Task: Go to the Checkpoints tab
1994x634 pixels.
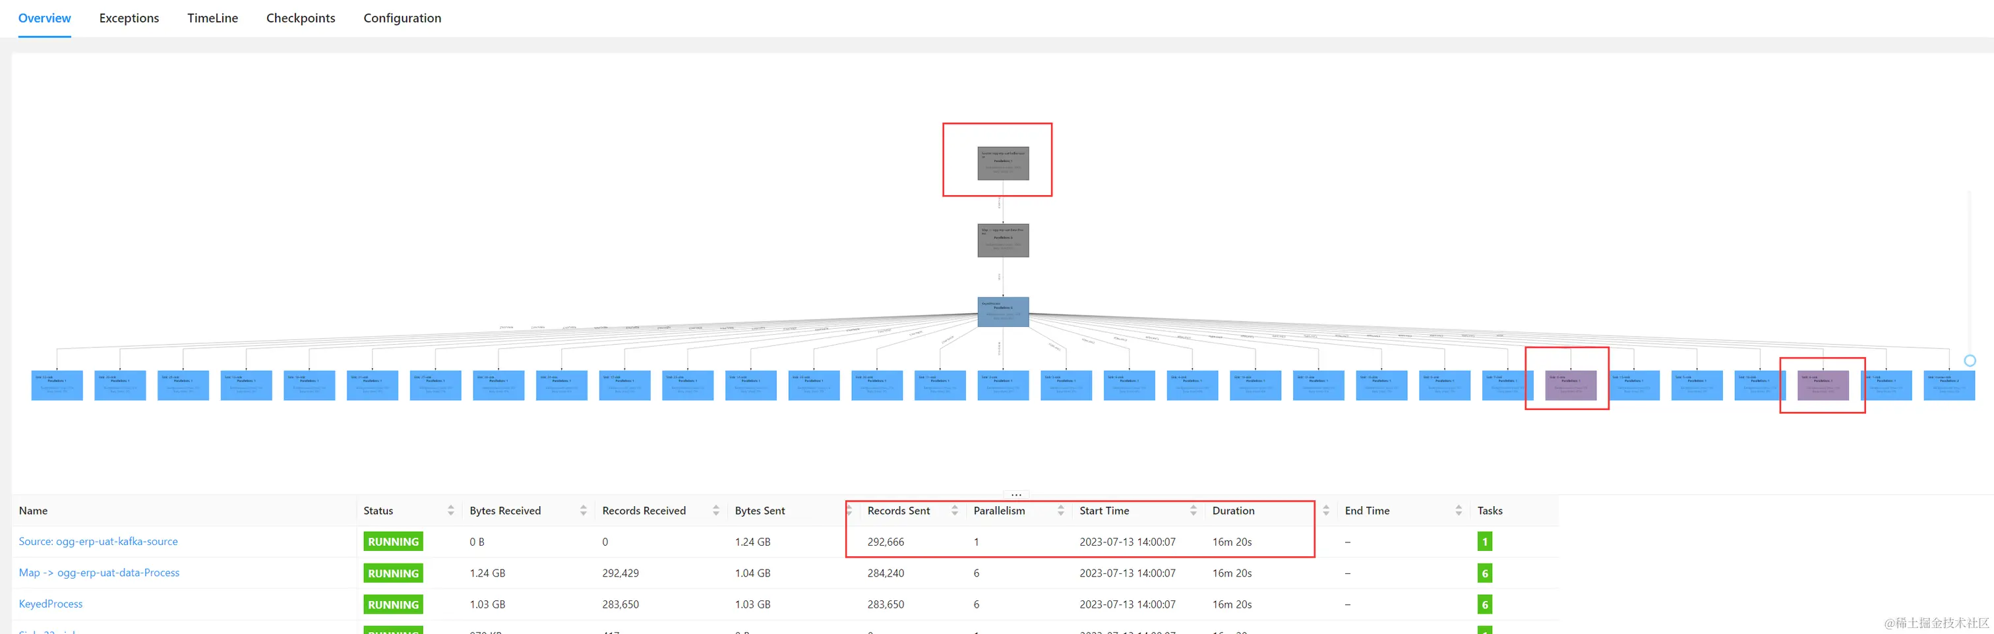Action: tap(300, 18)
